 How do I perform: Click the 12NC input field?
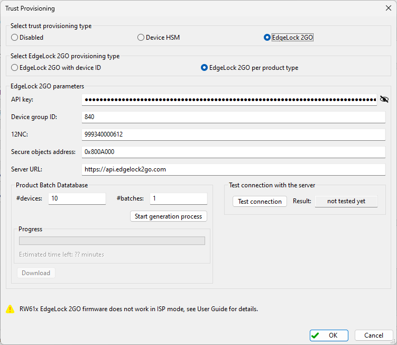click(x=233, y=134)
